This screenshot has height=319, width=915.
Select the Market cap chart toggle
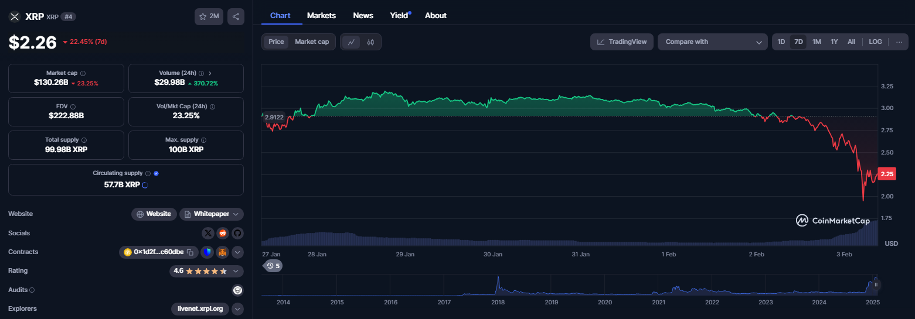coord(312,42)
